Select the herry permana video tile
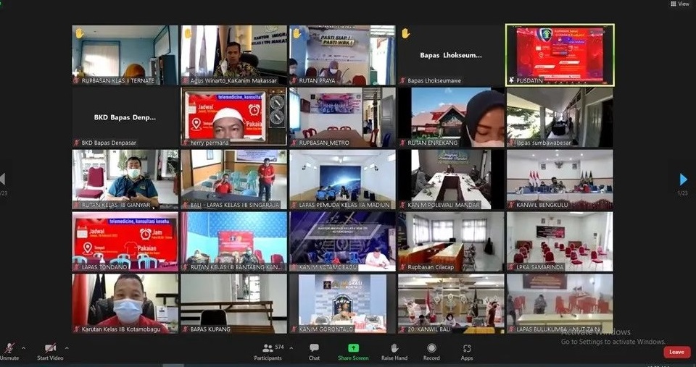The height and width of the screenshot is (367, 696). (x=234, y=117)
